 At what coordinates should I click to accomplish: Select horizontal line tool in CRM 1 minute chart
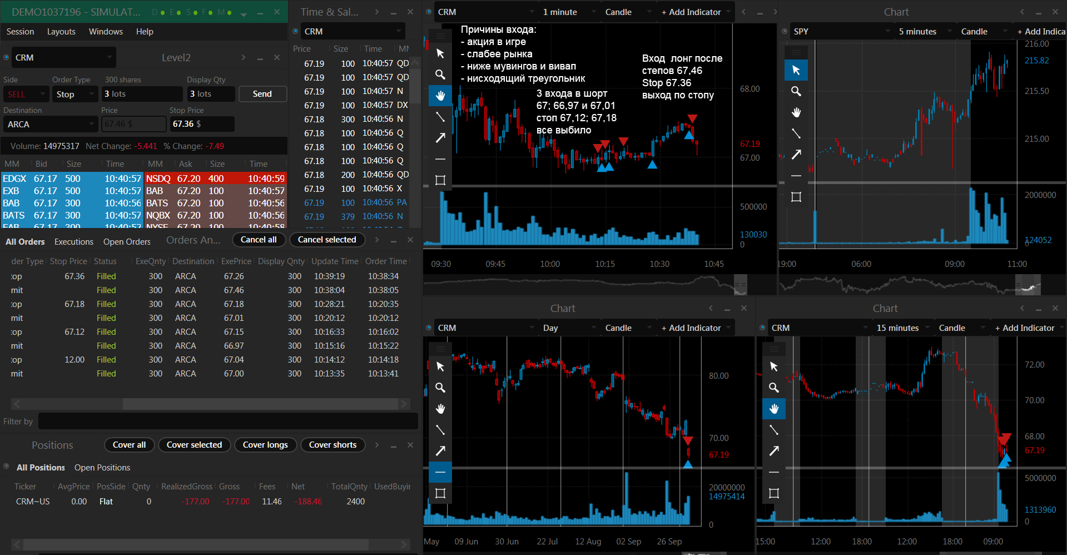click(x=440, y=159)
